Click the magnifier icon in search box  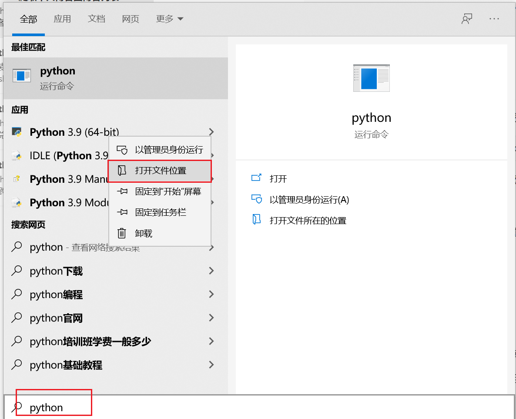point(17,408)
